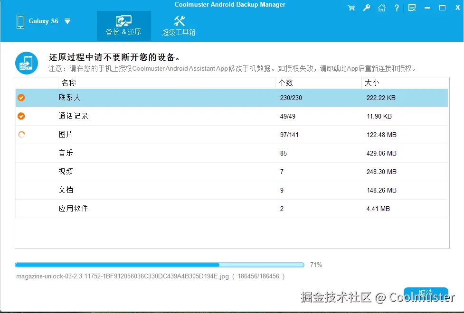Click the 248.30 MB size value
This screenshot has height=313, width=464.
(x=381, y=172)
